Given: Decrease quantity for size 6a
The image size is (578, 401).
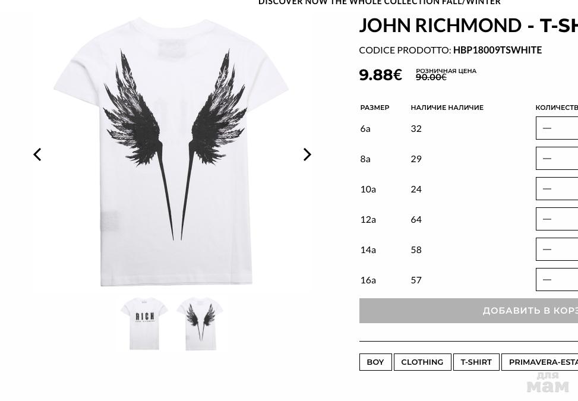Looking at the screenshot, I should pos(547,128).
